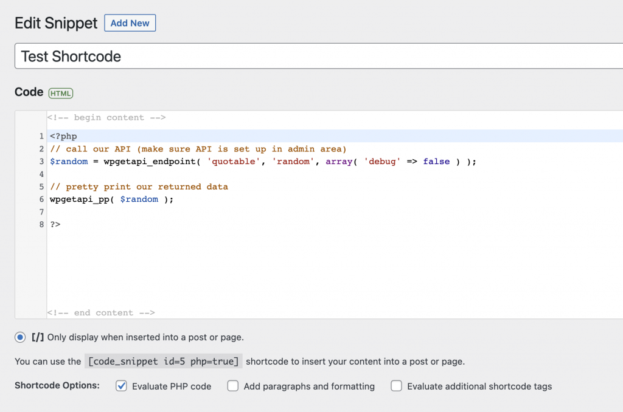The height and width of the screenshot is (412, 623).
Task: Click the closing '?>' PHP tag
Action: click(x=55, y=225)
